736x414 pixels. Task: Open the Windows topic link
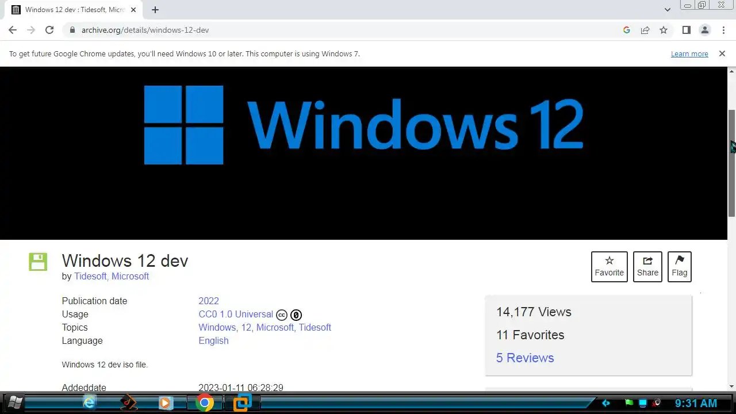click(x=217, y=327)
